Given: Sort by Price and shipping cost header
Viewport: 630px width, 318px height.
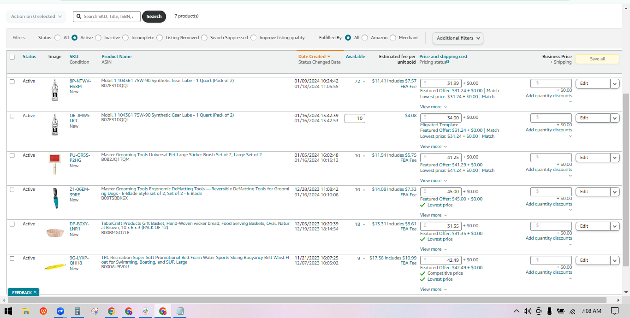Looking at the screenshot, I should (x=443, y=57).
